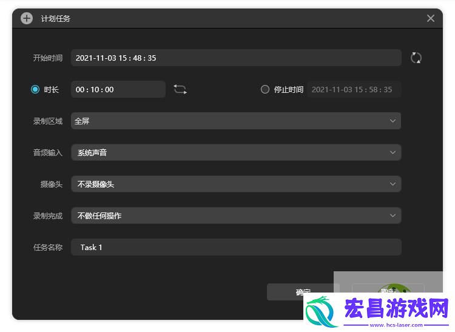
Task: Open the 录制完成 dropdown showing 不做任何操作
Action: tap(236, 215)
